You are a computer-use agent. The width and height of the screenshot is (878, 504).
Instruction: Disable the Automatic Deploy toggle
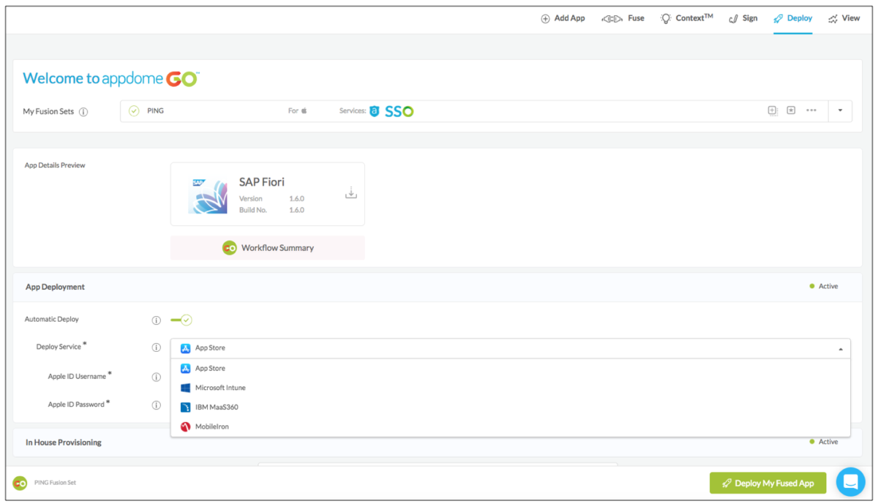coord(181,320)
